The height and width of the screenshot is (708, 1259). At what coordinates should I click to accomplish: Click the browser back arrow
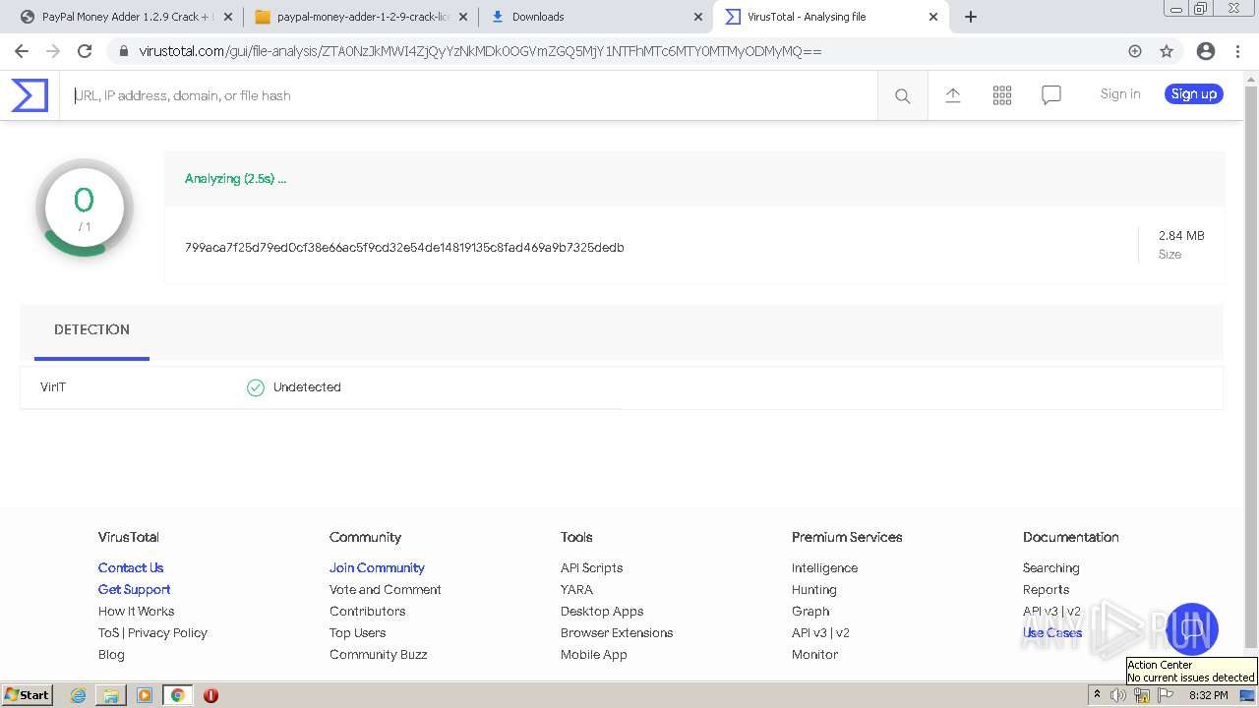tap(22, 51)
